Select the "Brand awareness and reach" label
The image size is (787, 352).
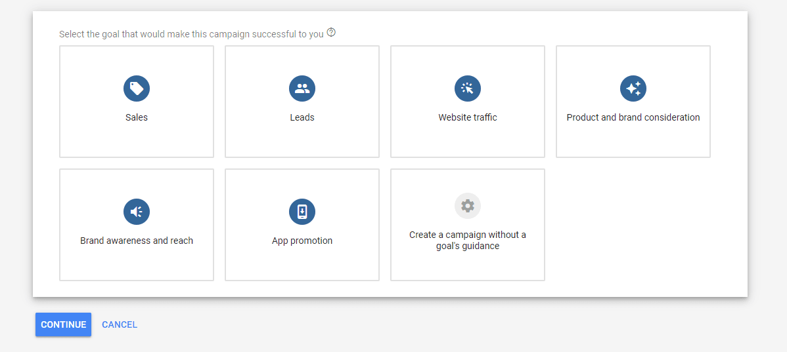(137, 241)
